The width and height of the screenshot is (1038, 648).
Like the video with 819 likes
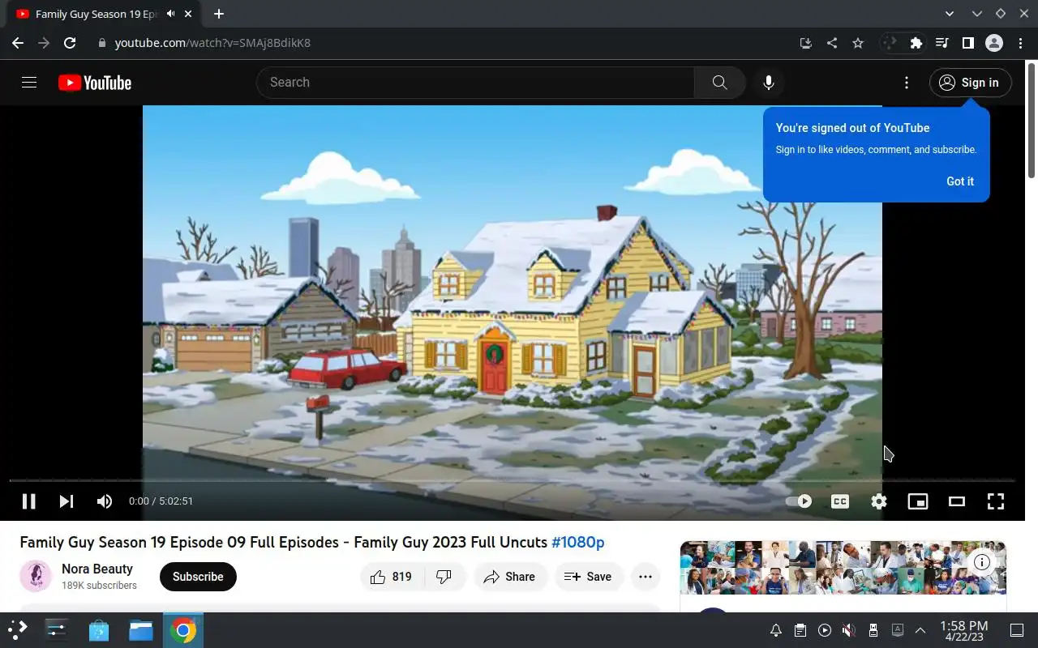coord(392,577)
